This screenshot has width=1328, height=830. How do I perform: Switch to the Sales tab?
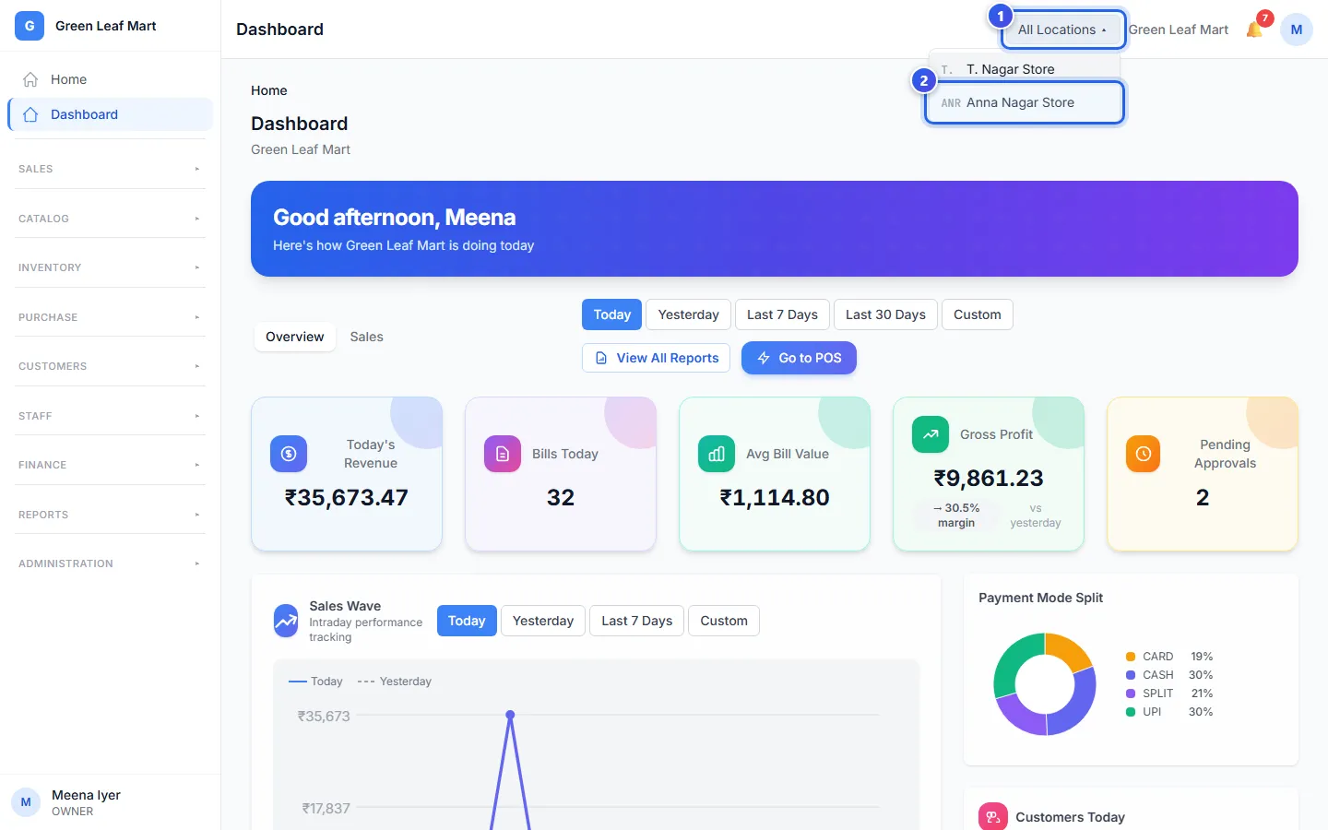point(366,337)
